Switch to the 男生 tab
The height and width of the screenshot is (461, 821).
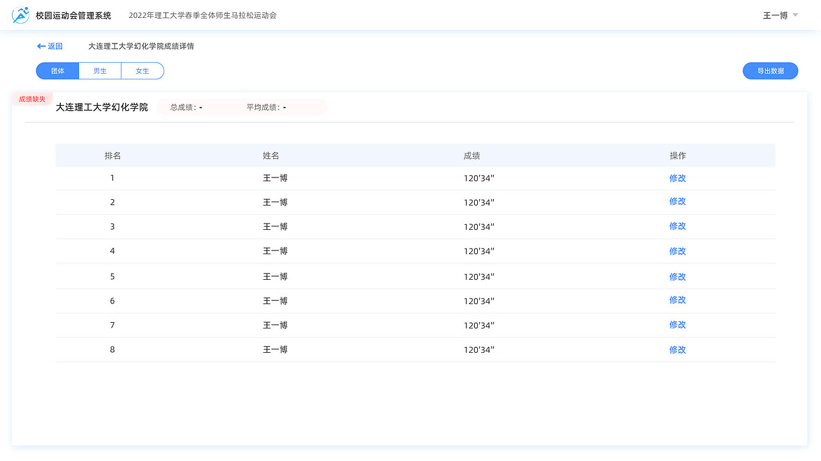99,70
